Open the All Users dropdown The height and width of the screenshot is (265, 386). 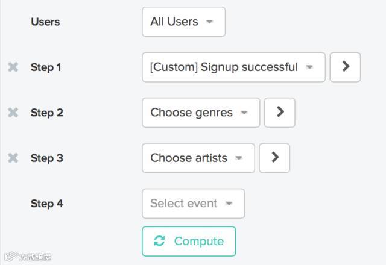pyautogui.click(x=183, y=22)
